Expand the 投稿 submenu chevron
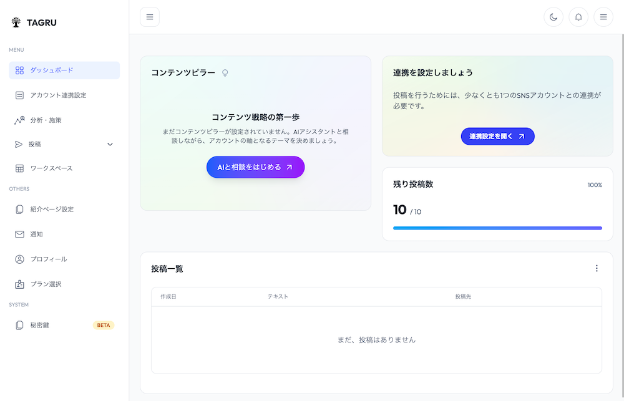Image resolution: width=624 pixels, height=401 pixels. tap(109, 144)
